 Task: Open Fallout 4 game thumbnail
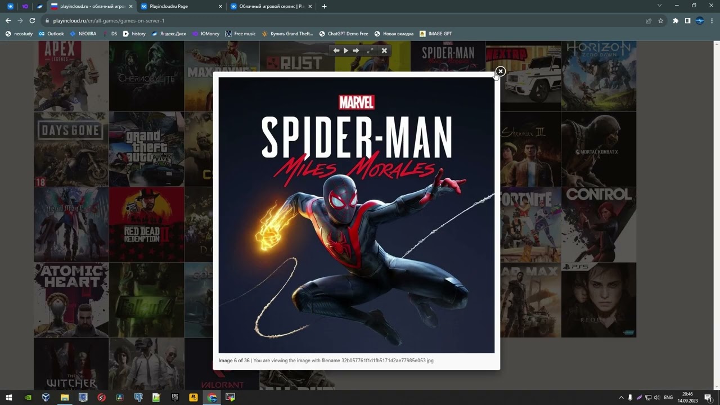coord(146,300)
